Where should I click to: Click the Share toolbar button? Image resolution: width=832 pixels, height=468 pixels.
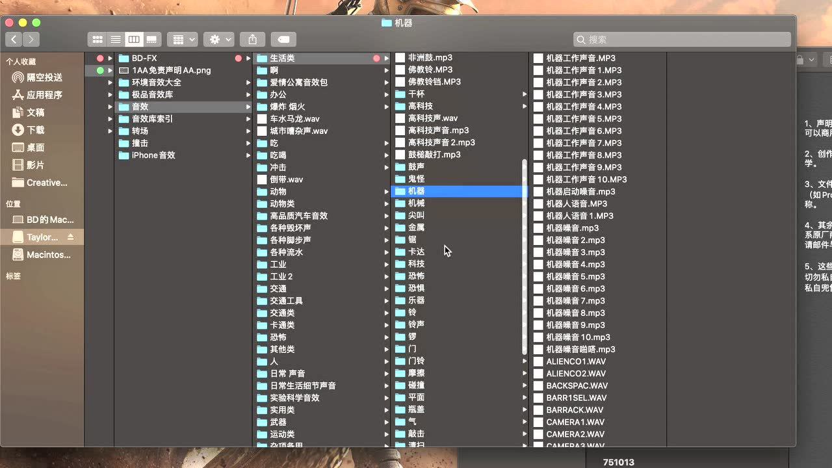coord(252,40)
